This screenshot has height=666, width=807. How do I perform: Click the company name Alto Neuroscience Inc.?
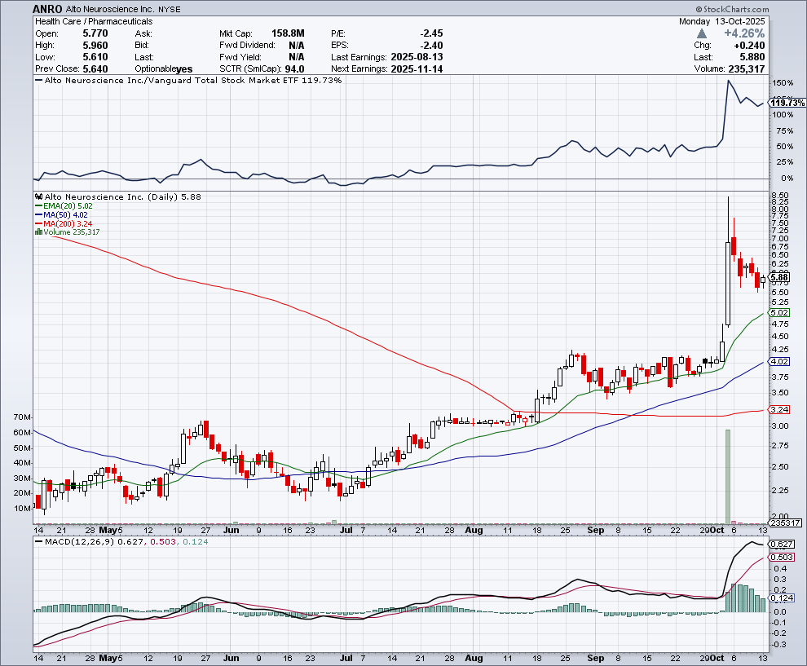coord(109,9)
